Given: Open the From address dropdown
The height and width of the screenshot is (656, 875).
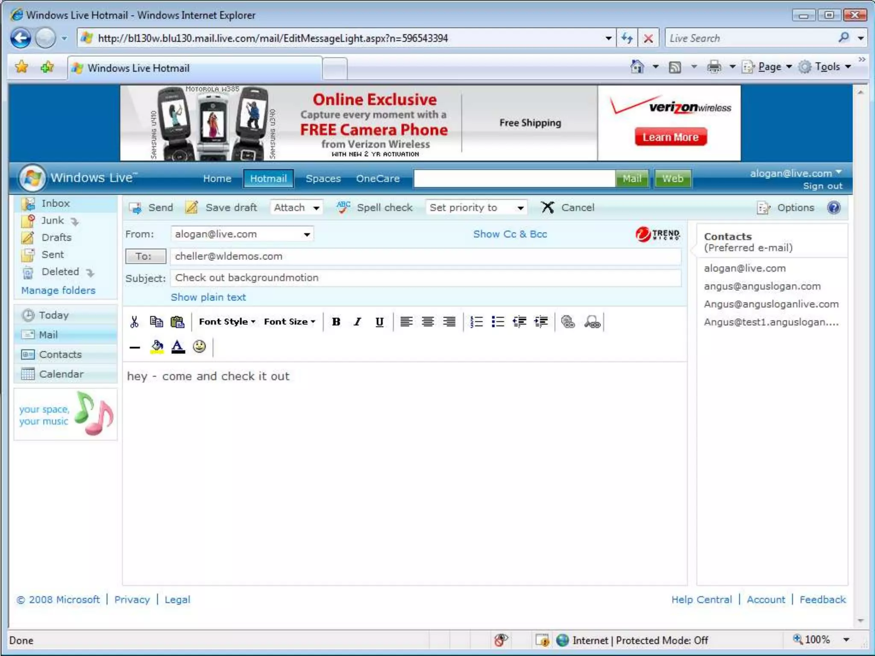Looking at the screenshot, I should (242, 234).
